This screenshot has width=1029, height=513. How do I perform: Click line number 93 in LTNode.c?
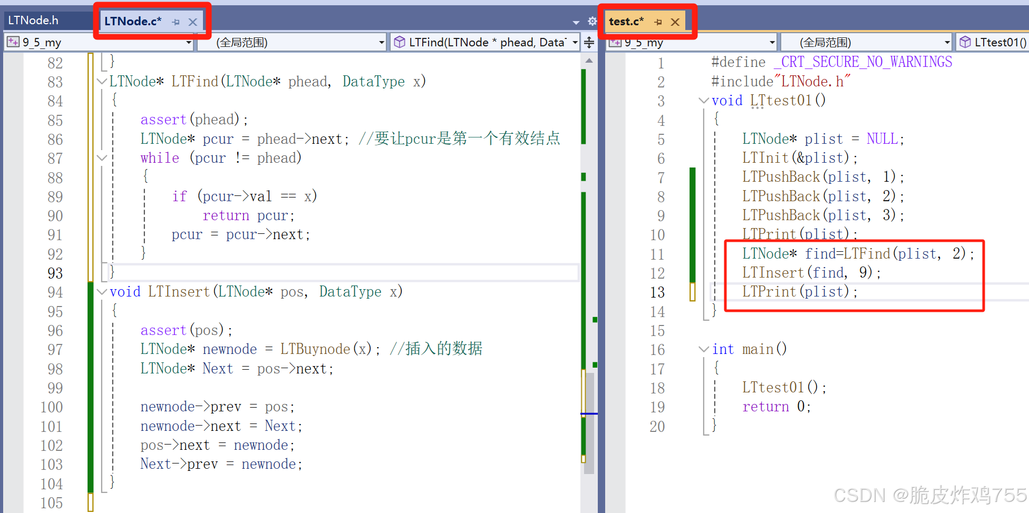pos(55,273)
